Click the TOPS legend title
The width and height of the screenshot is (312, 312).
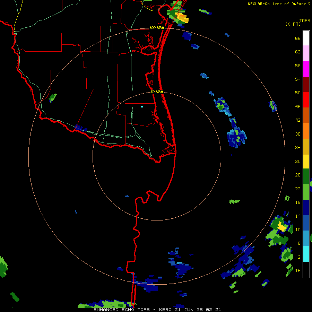click(305, 20)
